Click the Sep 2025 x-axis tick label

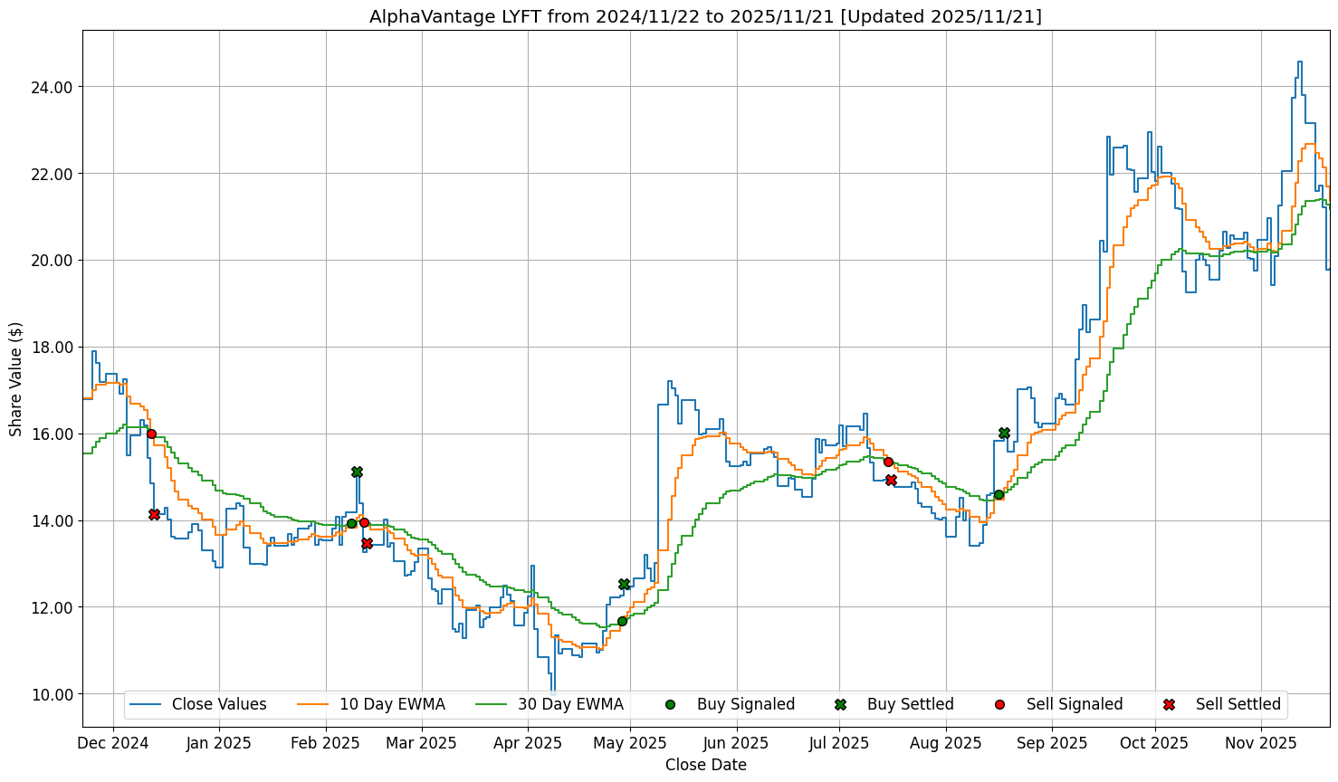point(1051,743)
